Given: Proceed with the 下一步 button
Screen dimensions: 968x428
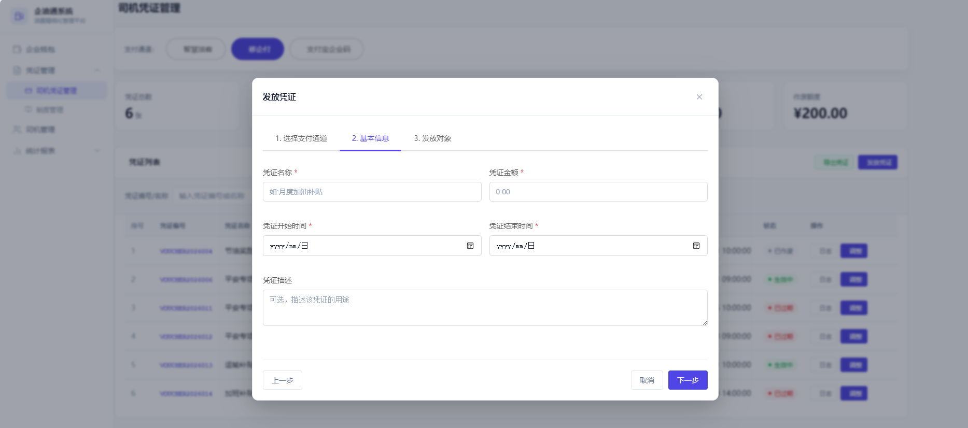Looking at the screenshot, I should tap(688, 380).
